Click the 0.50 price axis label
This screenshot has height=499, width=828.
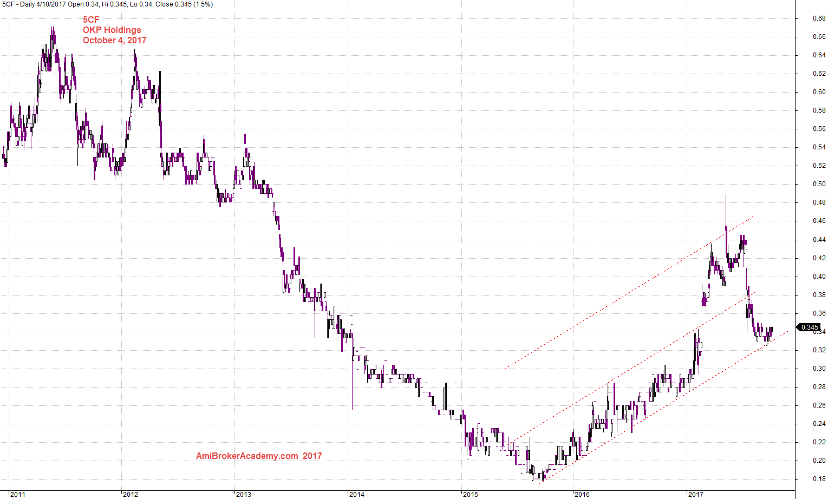tap(819, 184)
